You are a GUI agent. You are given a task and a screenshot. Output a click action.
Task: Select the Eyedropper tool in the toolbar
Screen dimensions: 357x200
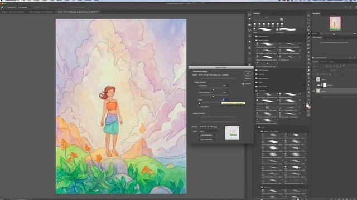308,34
